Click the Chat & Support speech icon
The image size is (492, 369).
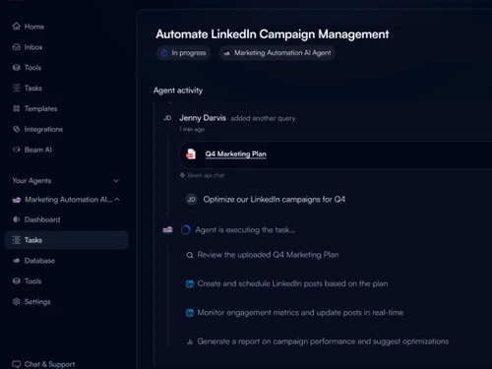[x=17, y=364]
